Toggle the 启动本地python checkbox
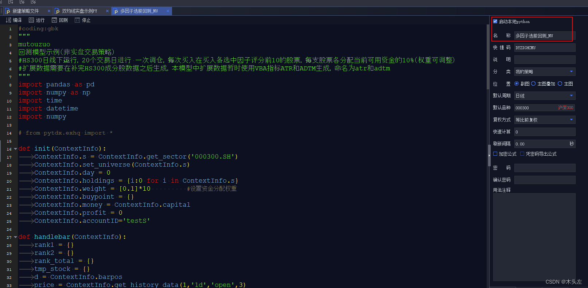 tap(495, 22)
